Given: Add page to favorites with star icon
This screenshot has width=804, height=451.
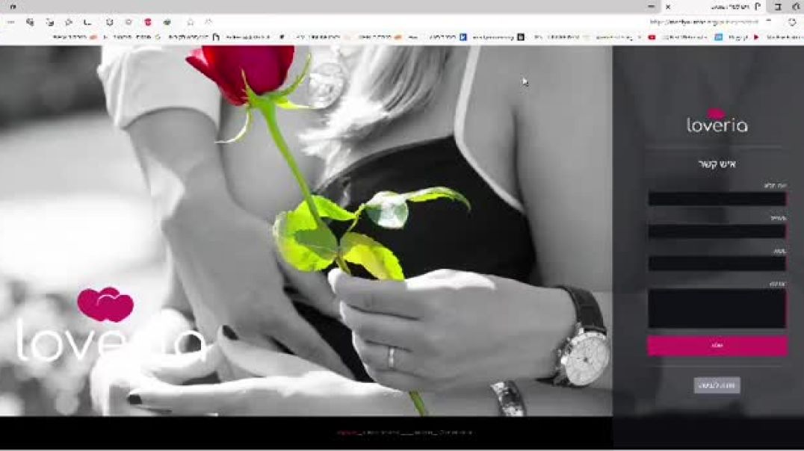Looking at the screenshot, I should point(191,22).
